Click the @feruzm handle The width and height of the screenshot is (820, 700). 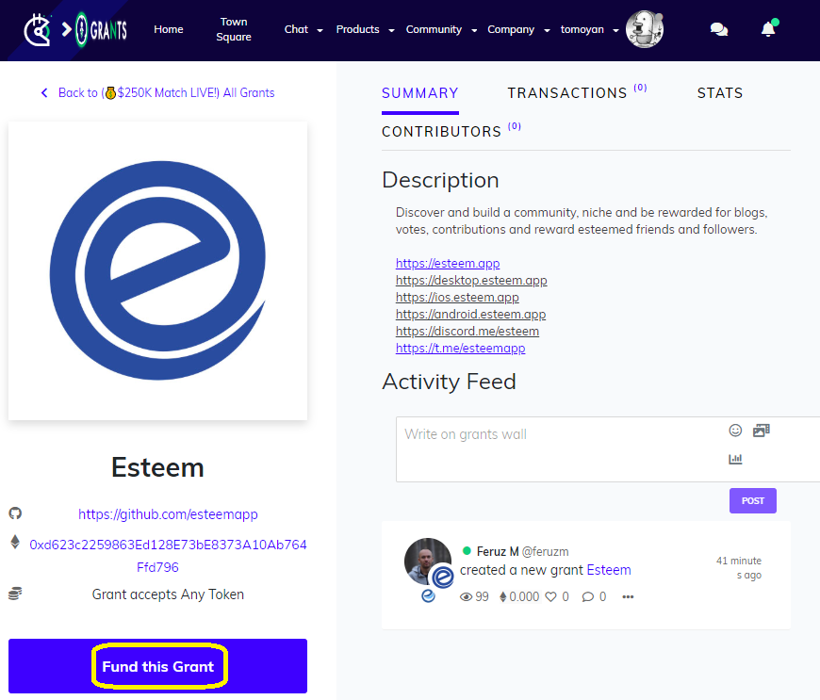pyautogui.click(x=545, y=551)
